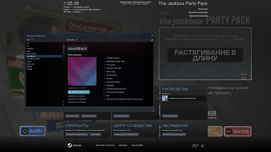The image size is (271, 152).
Task: Play track 10 Children of the Elder God
Action: (x=116, y=89)
